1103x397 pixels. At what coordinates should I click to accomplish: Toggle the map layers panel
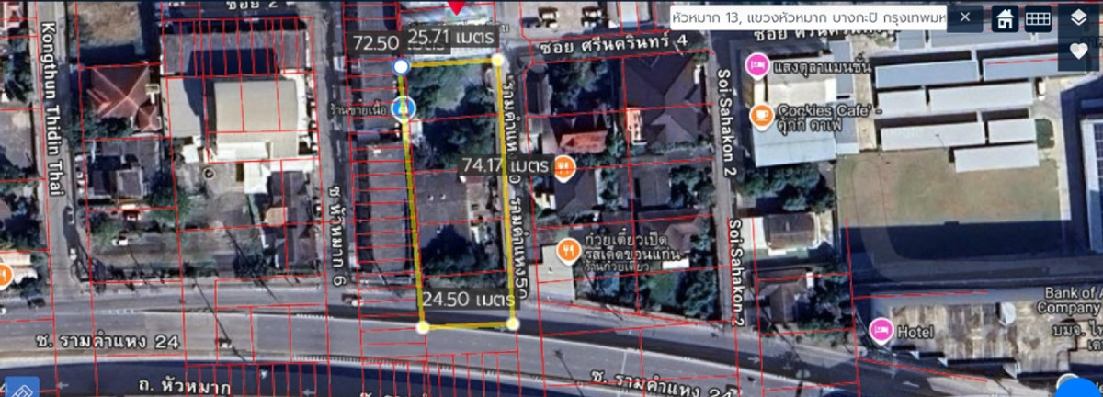1078,17
